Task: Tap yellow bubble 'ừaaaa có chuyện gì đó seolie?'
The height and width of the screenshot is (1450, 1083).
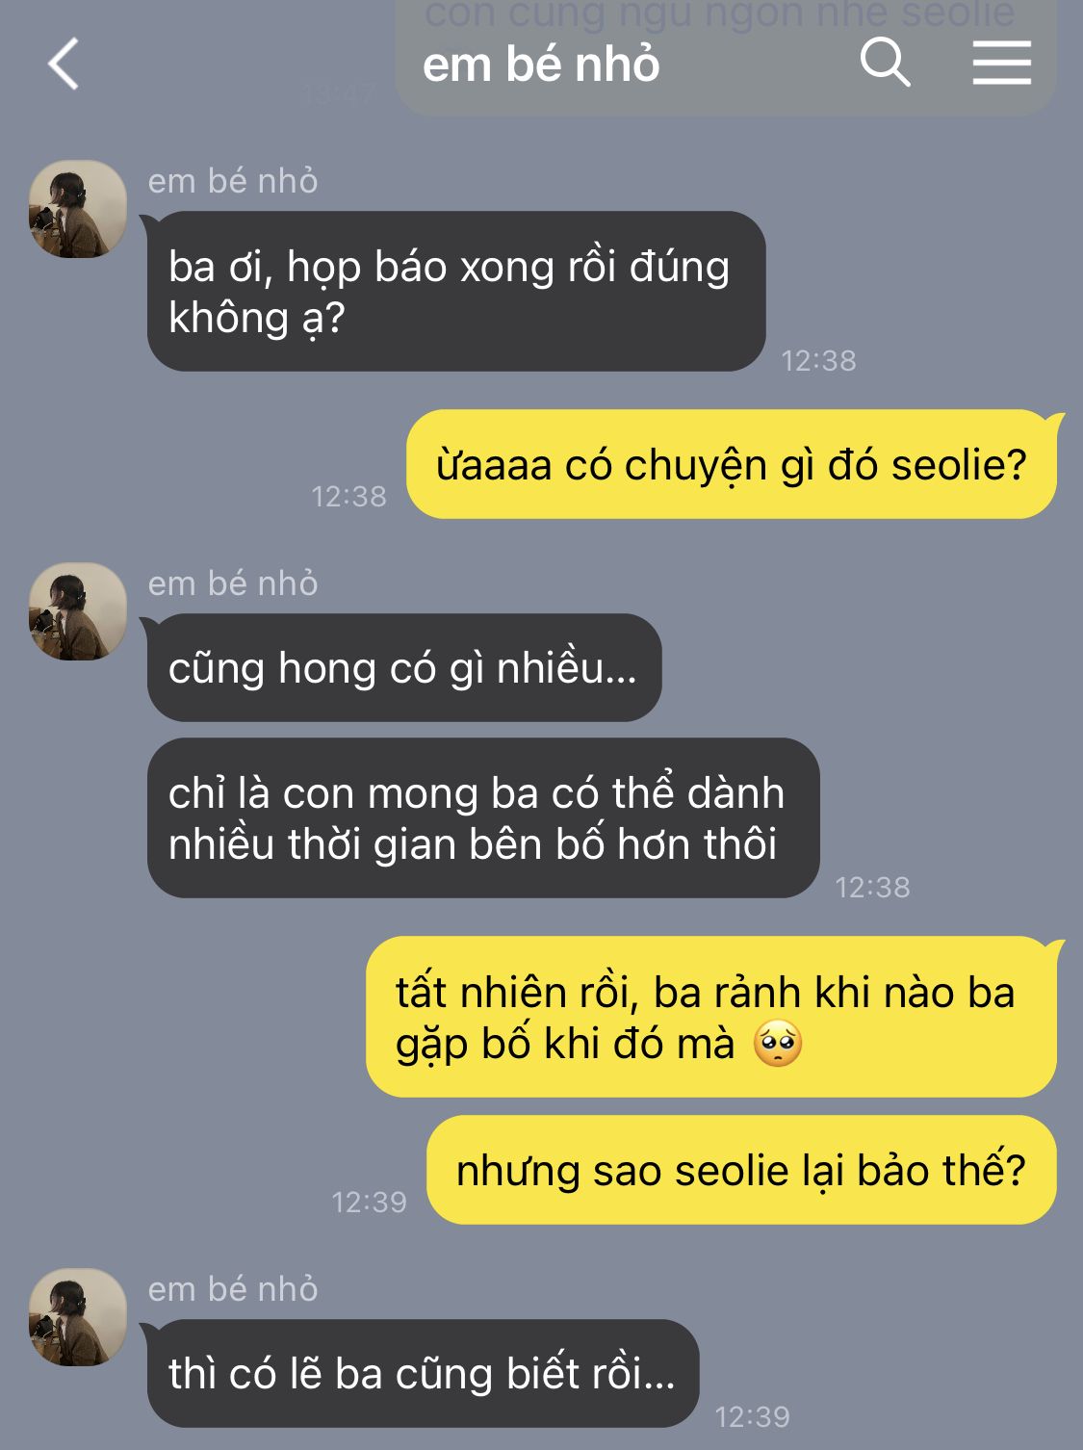Action: coord(732,465)
